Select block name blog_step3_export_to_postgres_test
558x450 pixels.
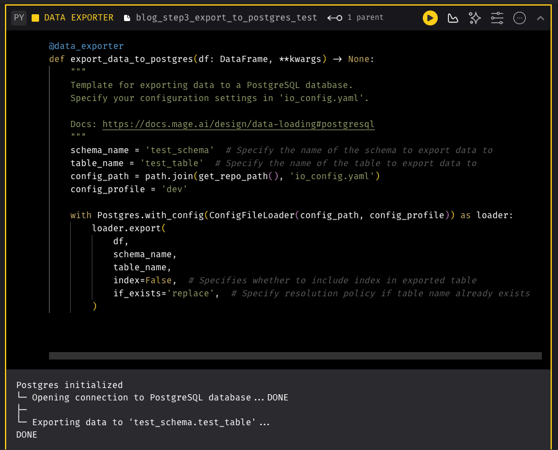[x=226, y=17]
